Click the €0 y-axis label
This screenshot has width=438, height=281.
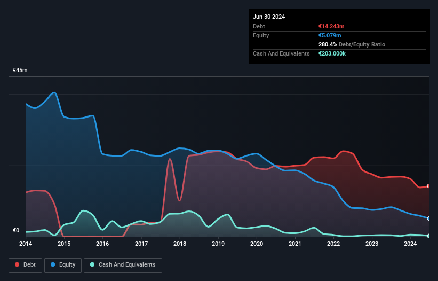(x=16, y=230)
